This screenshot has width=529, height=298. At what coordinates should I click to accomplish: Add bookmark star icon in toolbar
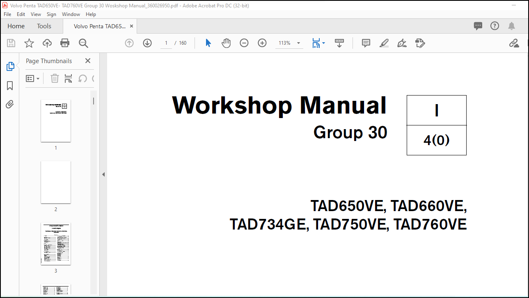point(29,43)
